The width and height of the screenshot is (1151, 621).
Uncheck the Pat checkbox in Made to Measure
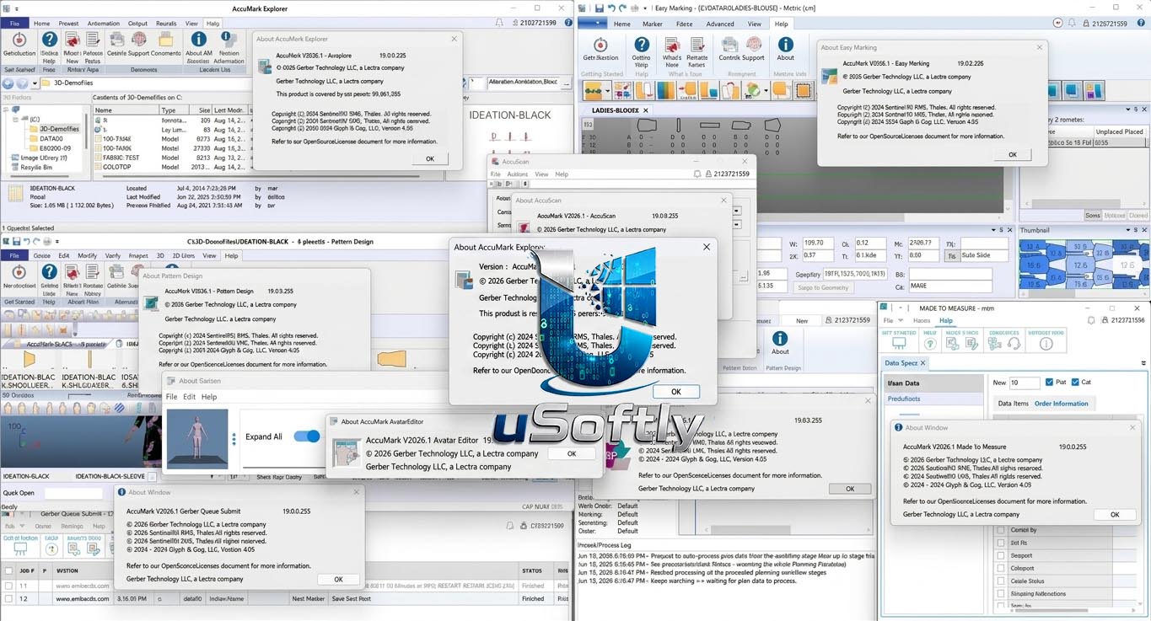pyautogui.click(x=1049, y=382)
